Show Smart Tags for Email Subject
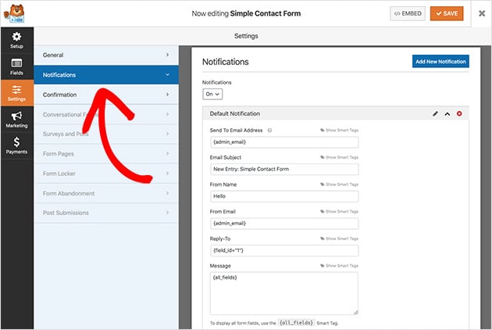 [338, 157]
